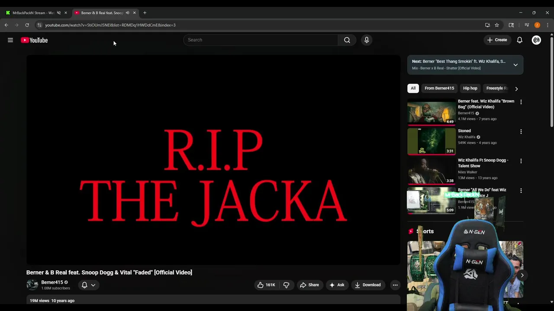Open Niles Walker channel link
Viewport: 554px width, 311px height.
click(467, 172)
